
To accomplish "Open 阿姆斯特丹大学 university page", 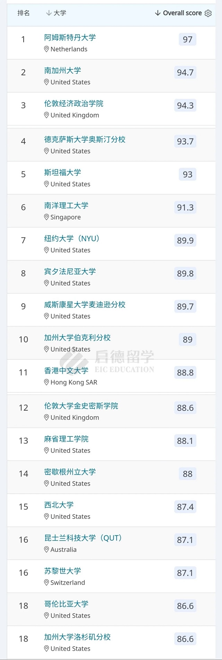I will click(x=70, y=37).
